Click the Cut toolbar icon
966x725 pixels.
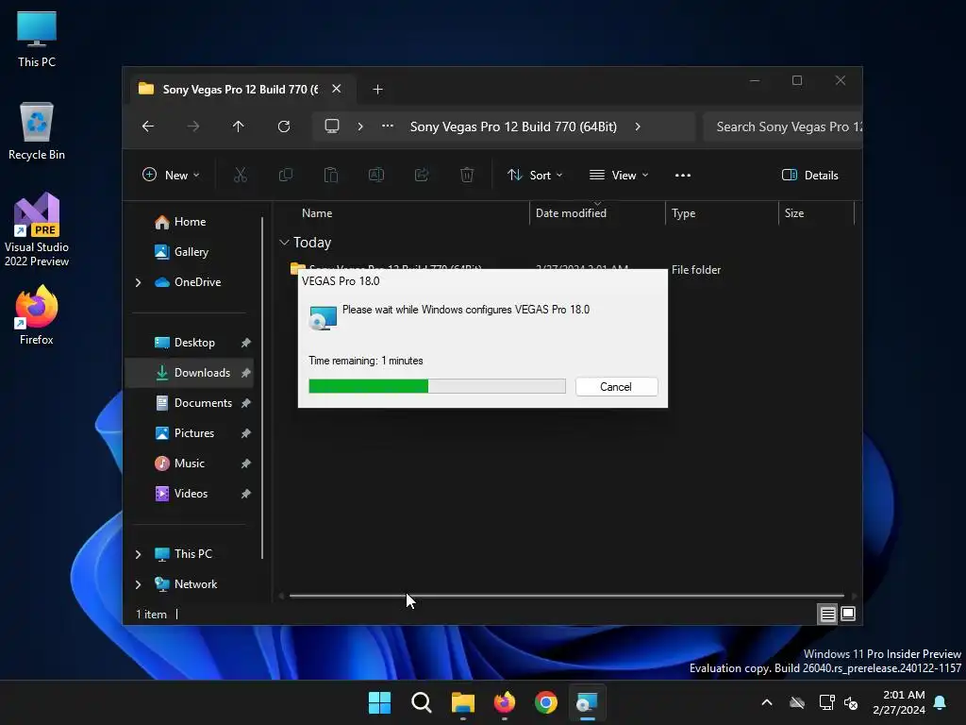(241, 175)
